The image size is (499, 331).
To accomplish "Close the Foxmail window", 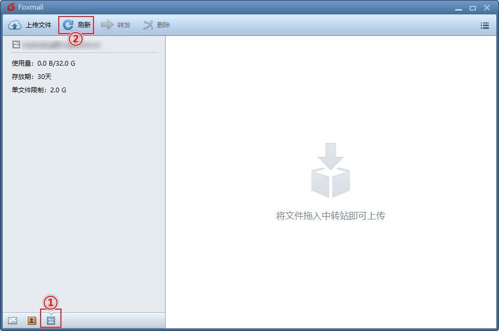I will (x=487, y=8).
